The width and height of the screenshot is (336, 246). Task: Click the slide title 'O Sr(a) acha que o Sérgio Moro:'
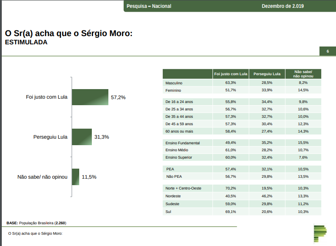click(x=68, y=33)
